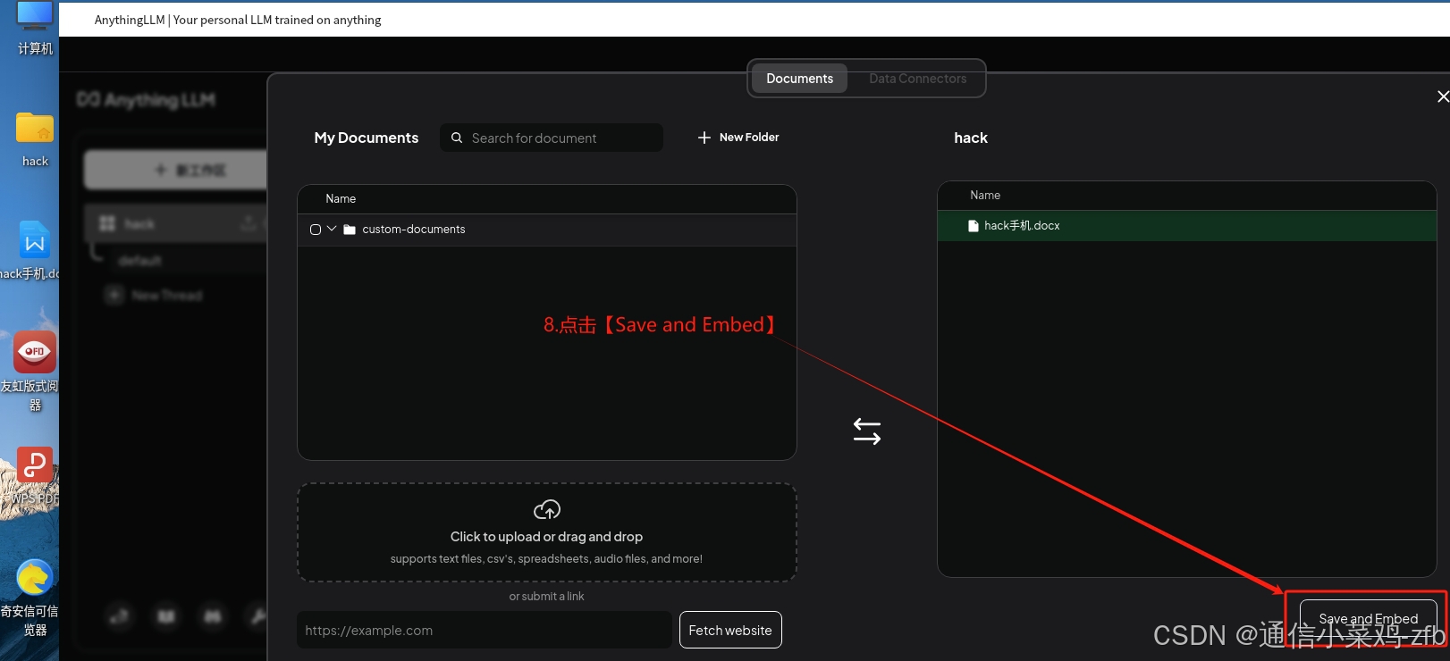1450x661 pixels.
Task: Click the New Thread plus icon
Action: [x=114, y=295]
